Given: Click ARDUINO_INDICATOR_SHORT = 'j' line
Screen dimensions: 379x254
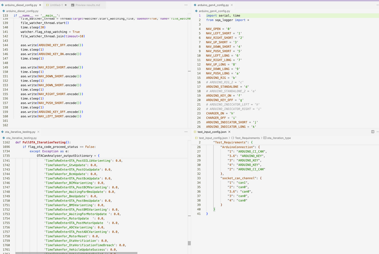Looking at the screenshot, I should [x=232, y=122].
